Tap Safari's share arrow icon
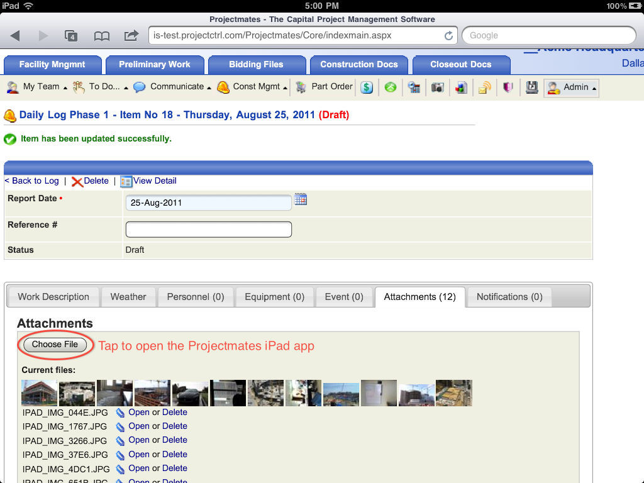 [131, 35]
